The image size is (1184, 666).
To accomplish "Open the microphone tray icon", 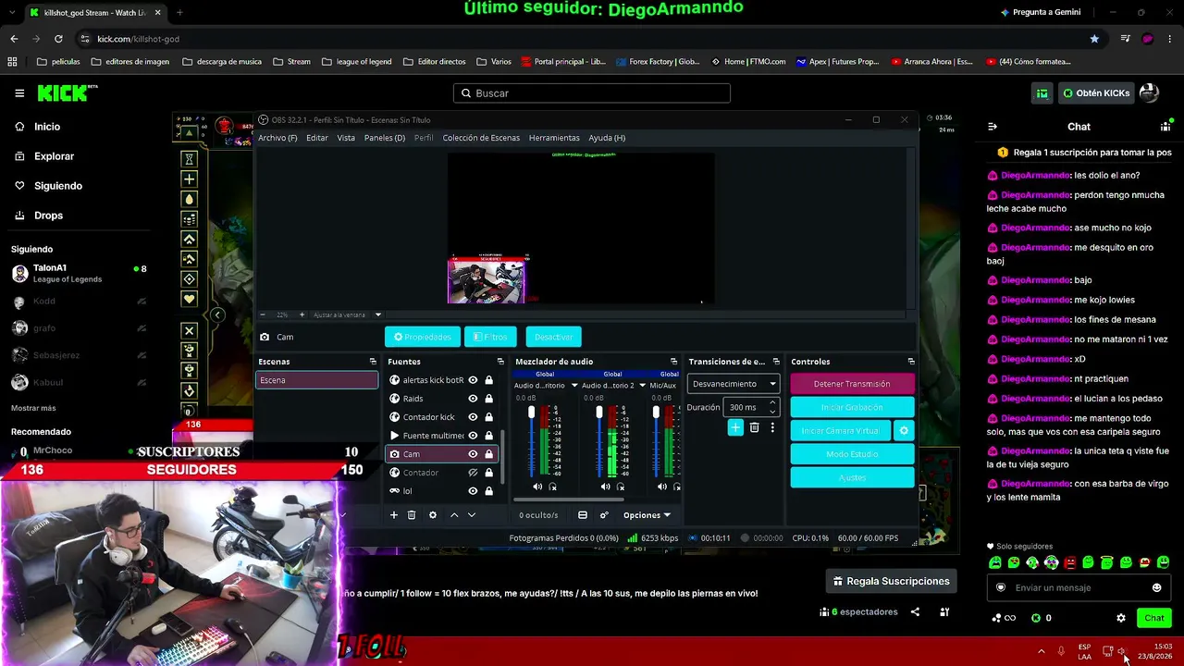I will (1061, 651).
